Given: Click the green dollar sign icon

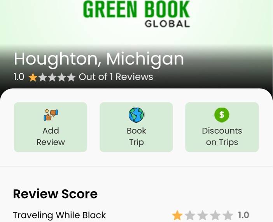Looking at the screenshot, I should [222, 115].
